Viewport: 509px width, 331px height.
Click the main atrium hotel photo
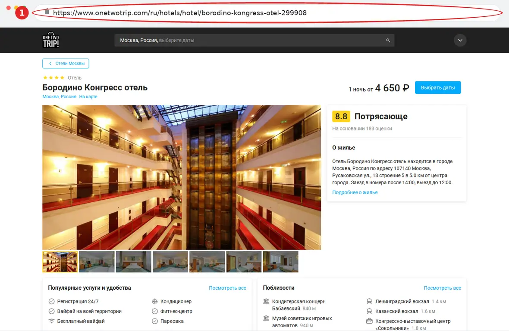(182, 177)
